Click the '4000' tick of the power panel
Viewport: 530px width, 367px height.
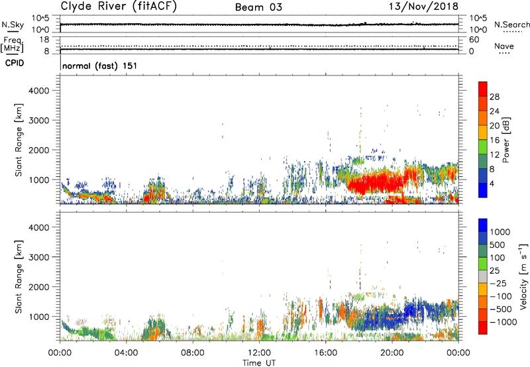pos(38,91)
